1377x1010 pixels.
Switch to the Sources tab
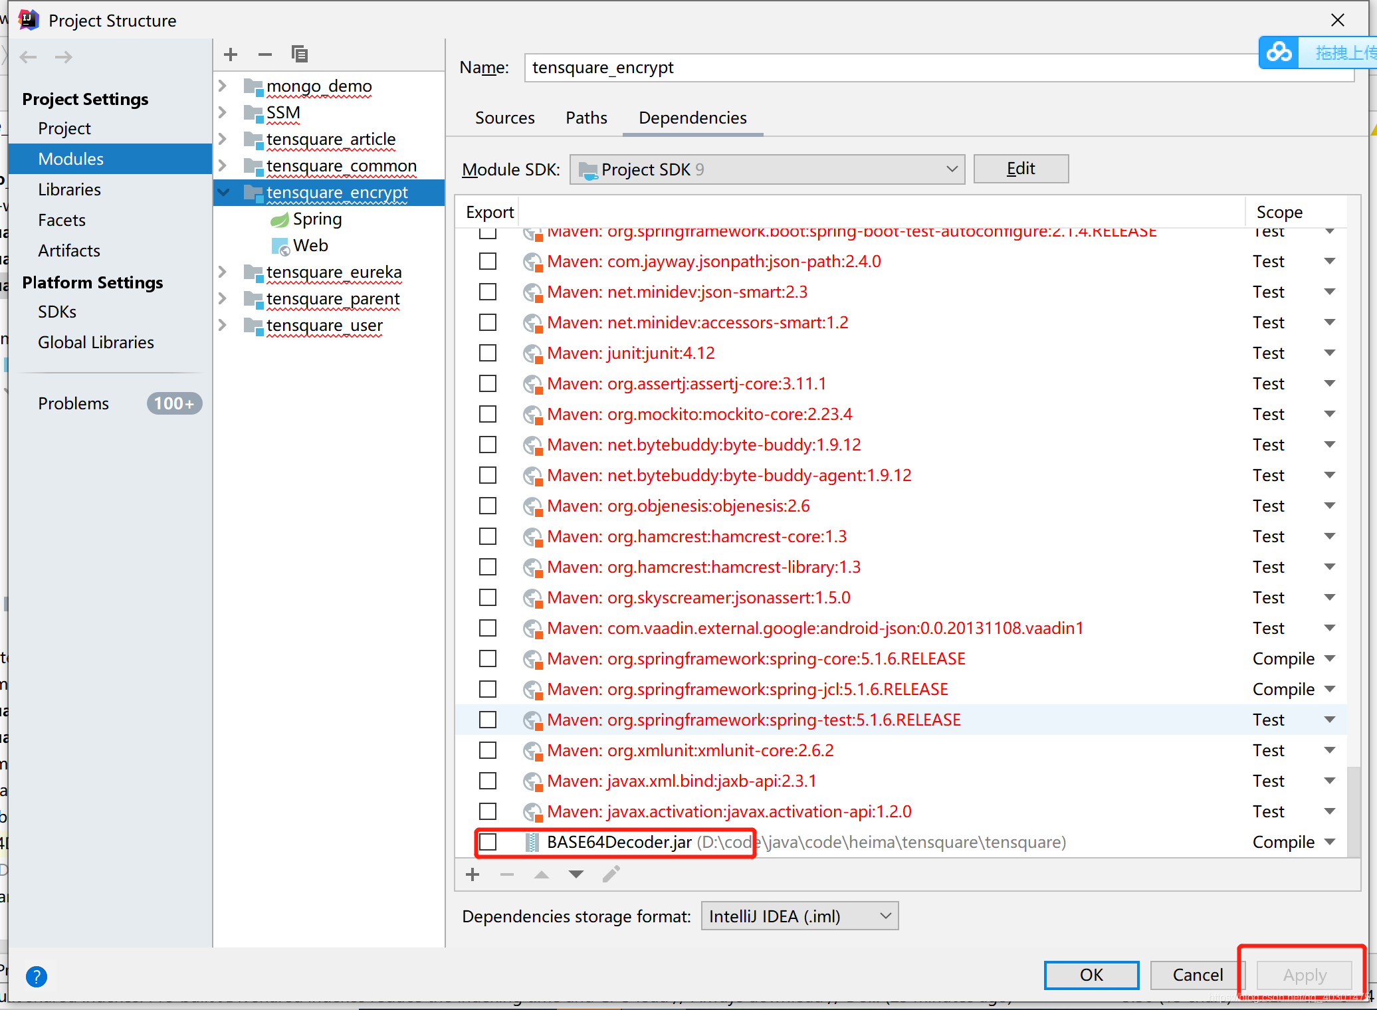coord(504,118)
